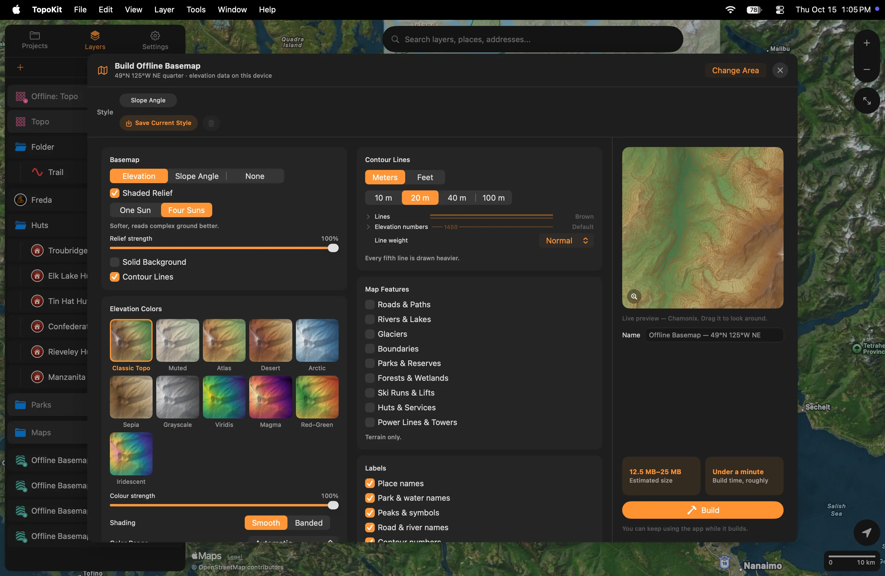Click the Slope Angle style chip
This screenshot has width=885, height=576.
[x=148, y=100]
